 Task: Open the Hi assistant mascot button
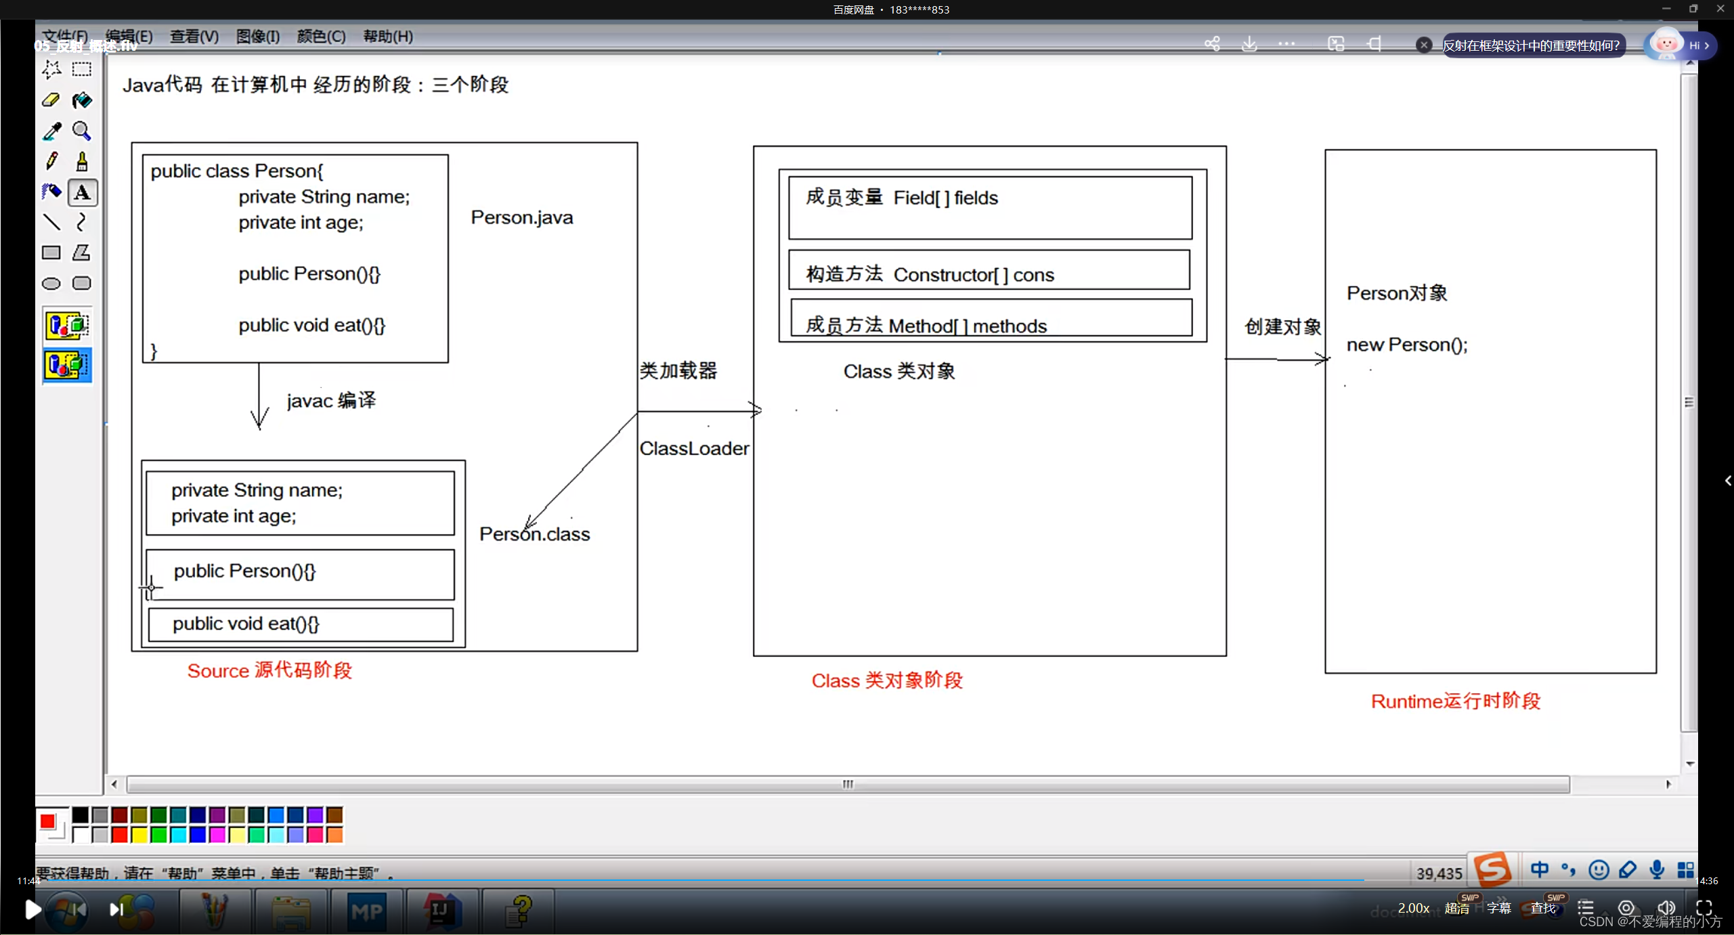point(1681,45)
